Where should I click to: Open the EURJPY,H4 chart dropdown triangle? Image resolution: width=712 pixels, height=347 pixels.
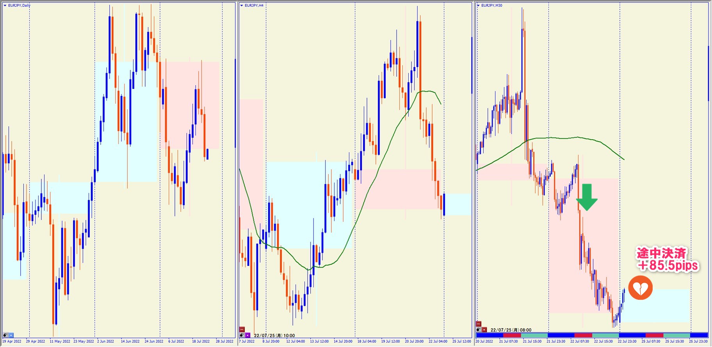(242, 5)
